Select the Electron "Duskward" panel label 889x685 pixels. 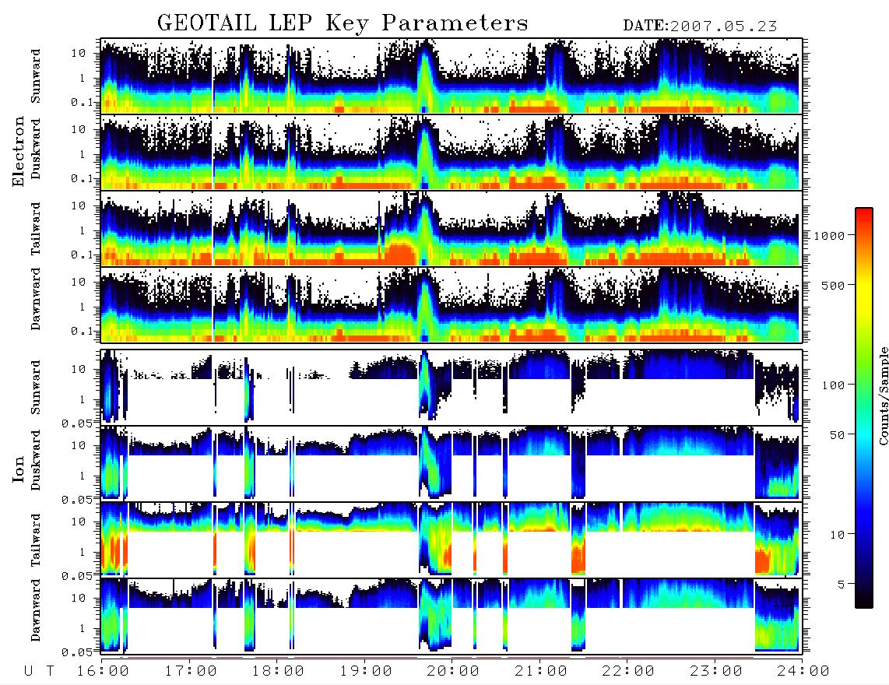(x=36, y=149)
